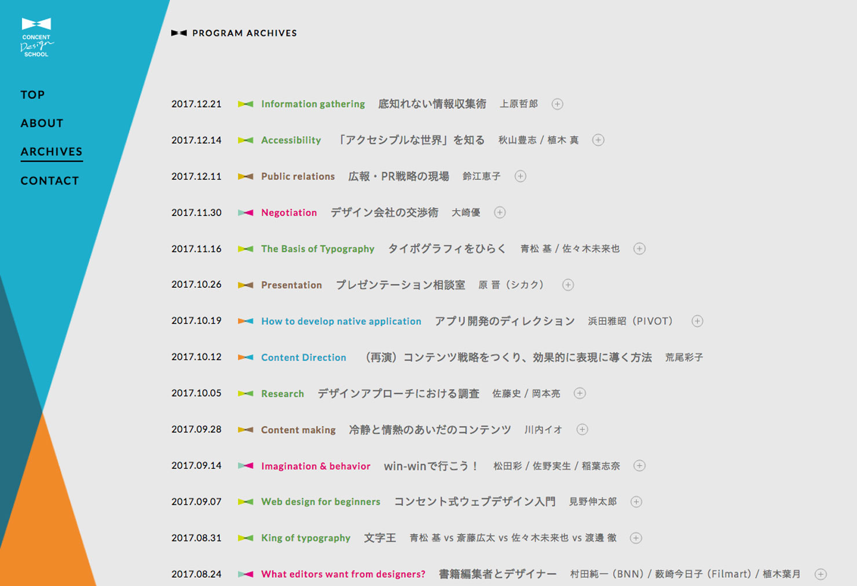The width and height of the screenshot is (857, 586).
Task: Open the Negotiation program link
Action: tap(289, 213)
